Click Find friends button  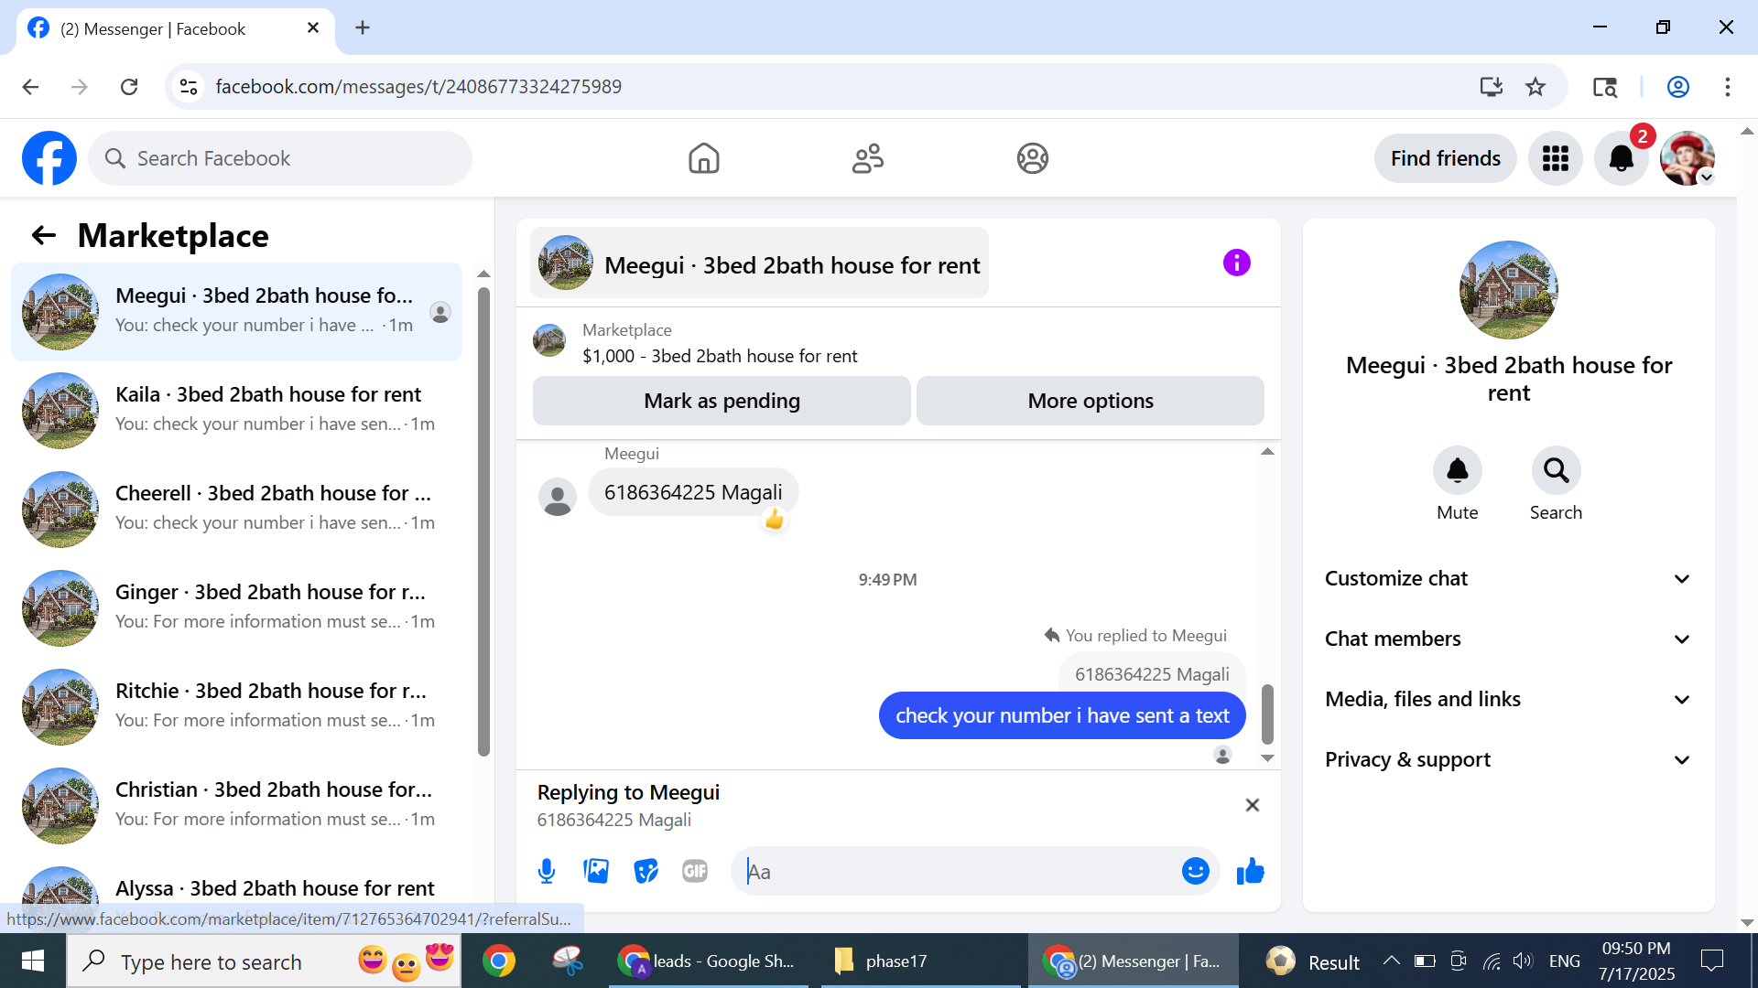coord(1445,158)
